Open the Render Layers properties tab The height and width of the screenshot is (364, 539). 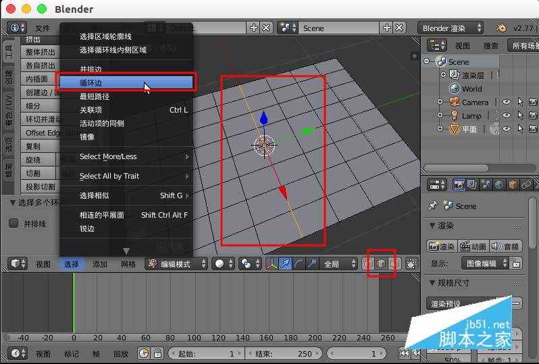tap(472, 185)
